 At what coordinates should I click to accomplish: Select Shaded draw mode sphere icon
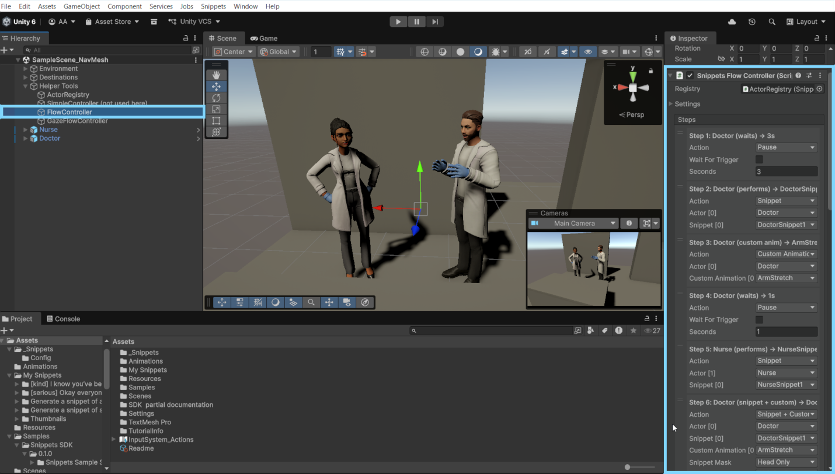pyautogui.click(x=460, y=52)
